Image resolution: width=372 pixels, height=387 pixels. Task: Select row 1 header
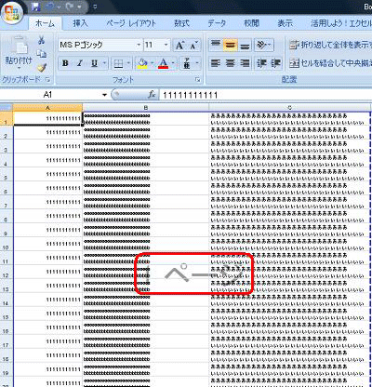[x=7, y=119]
